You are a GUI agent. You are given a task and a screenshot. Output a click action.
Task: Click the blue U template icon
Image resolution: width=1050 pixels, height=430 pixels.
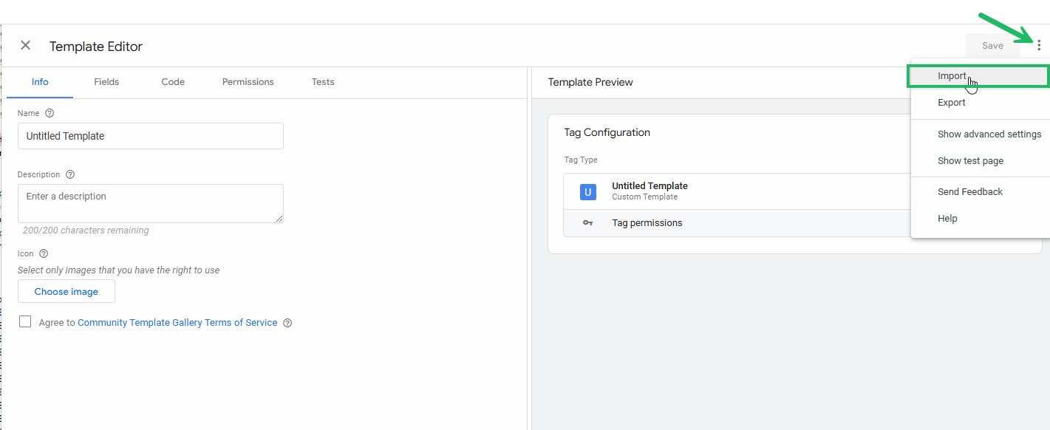[587, 192]
